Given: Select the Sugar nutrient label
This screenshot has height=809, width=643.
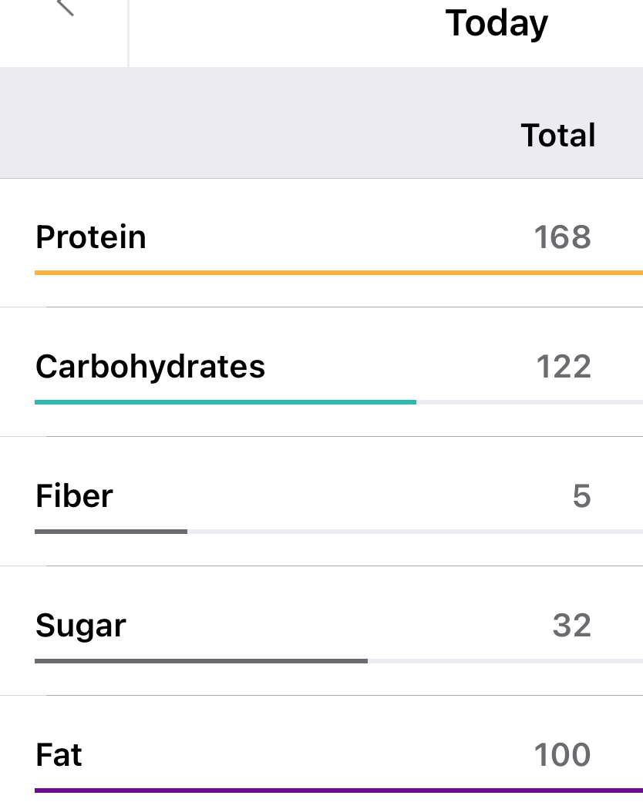Looking at the screenshot, I should 81,625.
